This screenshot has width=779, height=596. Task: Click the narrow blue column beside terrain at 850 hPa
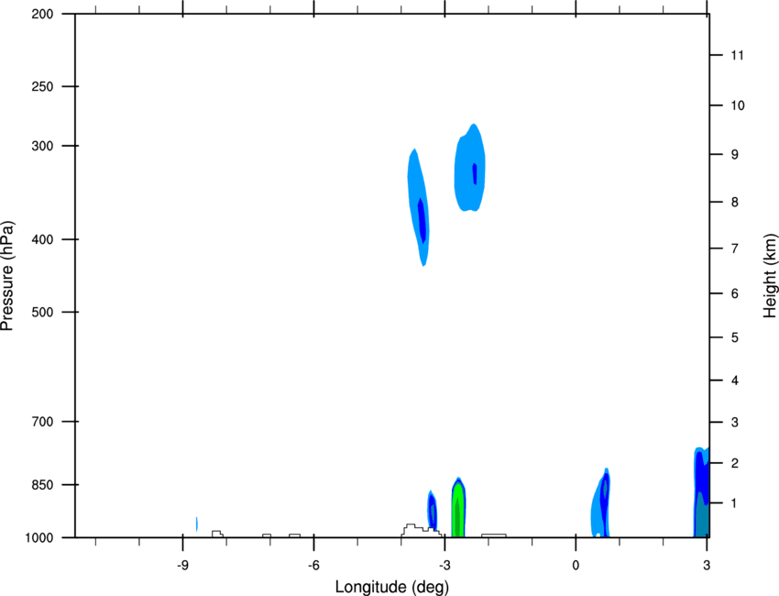tap(432, 510)
